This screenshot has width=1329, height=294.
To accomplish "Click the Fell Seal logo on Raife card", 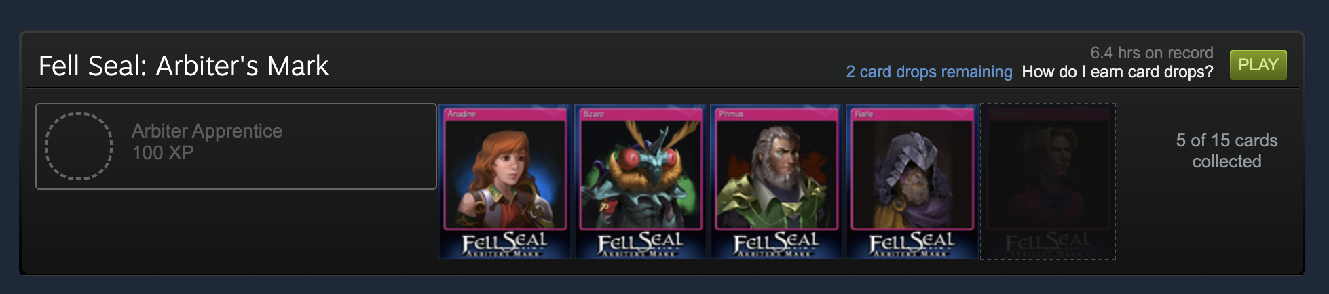I will pyautogui.click(x=912, y=245).
